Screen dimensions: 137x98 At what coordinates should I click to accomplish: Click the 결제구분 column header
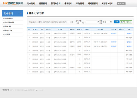(72, 29)
